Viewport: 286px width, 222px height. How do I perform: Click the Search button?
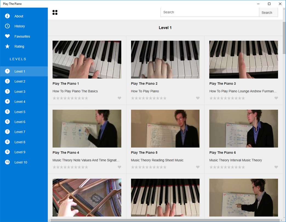click(x=268, y=12)
